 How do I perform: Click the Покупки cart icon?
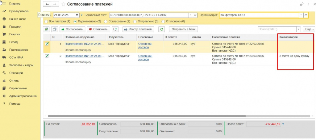click(x=4, y=34)
